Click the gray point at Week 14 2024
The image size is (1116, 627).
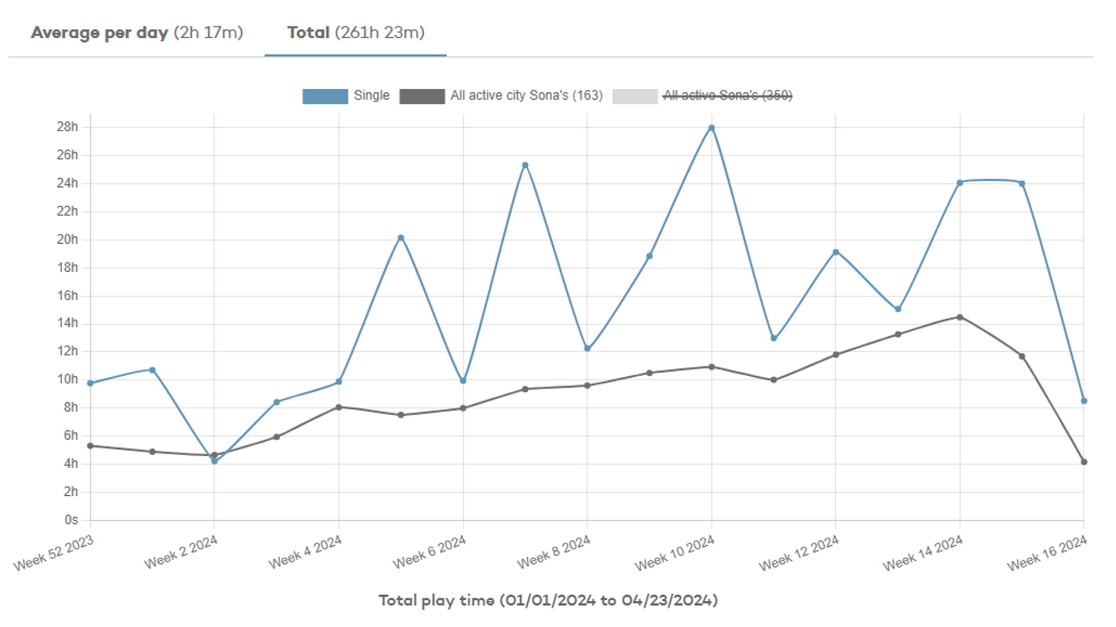(x=960, y=317)
